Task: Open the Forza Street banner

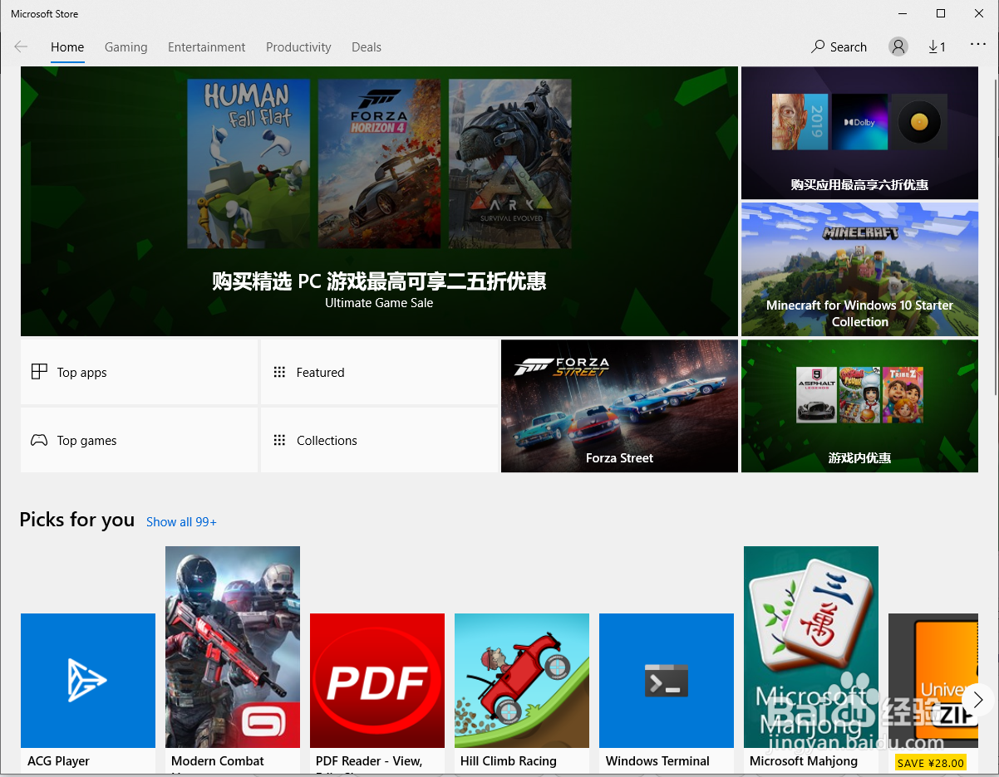Action: (x=619, y=406)
